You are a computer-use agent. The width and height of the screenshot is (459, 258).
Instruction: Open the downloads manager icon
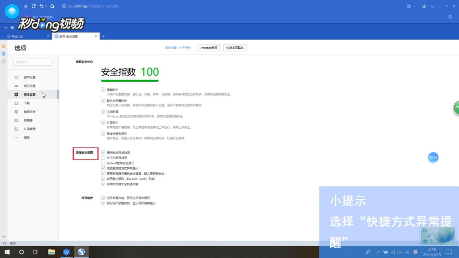point(424,6)
